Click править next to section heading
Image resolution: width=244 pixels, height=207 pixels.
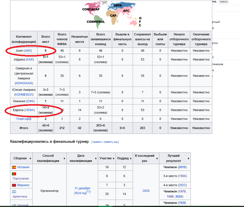pyautogui.click(x=97, y=142)
